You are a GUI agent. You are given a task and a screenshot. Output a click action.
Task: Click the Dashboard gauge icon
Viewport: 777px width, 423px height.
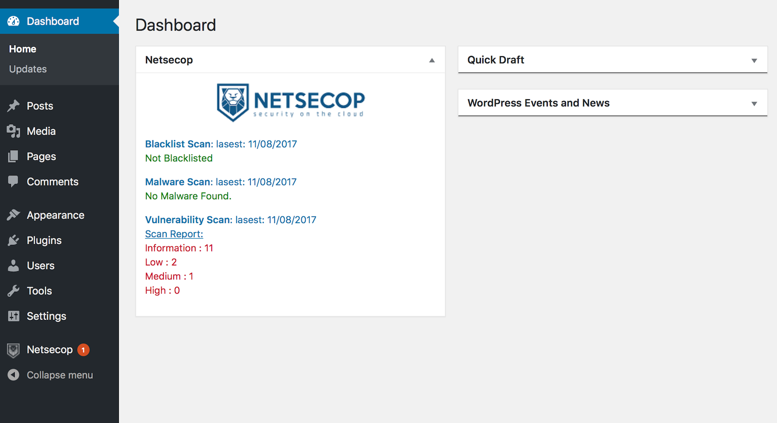point(14,21)
